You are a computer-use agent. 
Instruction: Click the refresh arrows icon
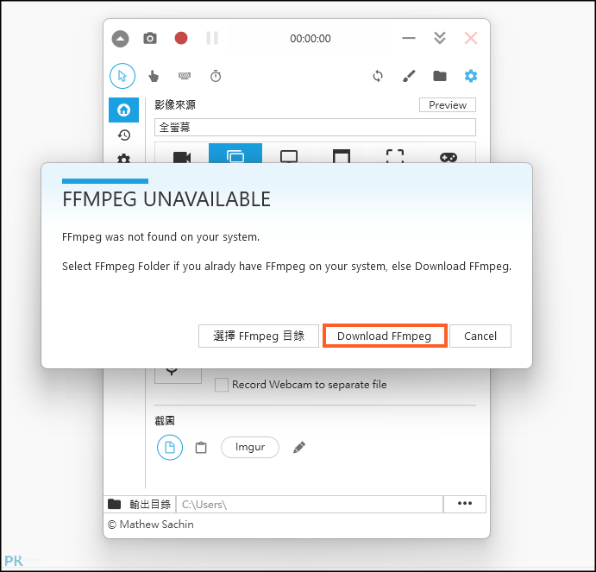tap(378, 76)
